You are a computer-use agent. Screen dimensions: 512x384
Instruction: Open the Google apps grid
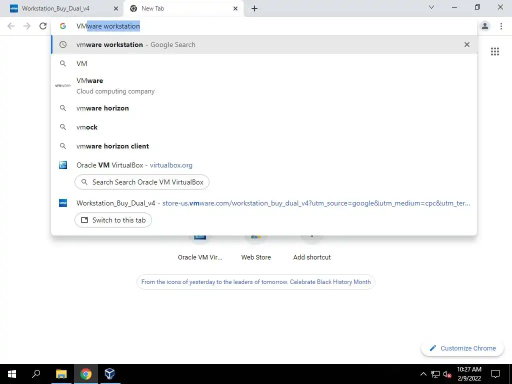[x=494, y=51]
